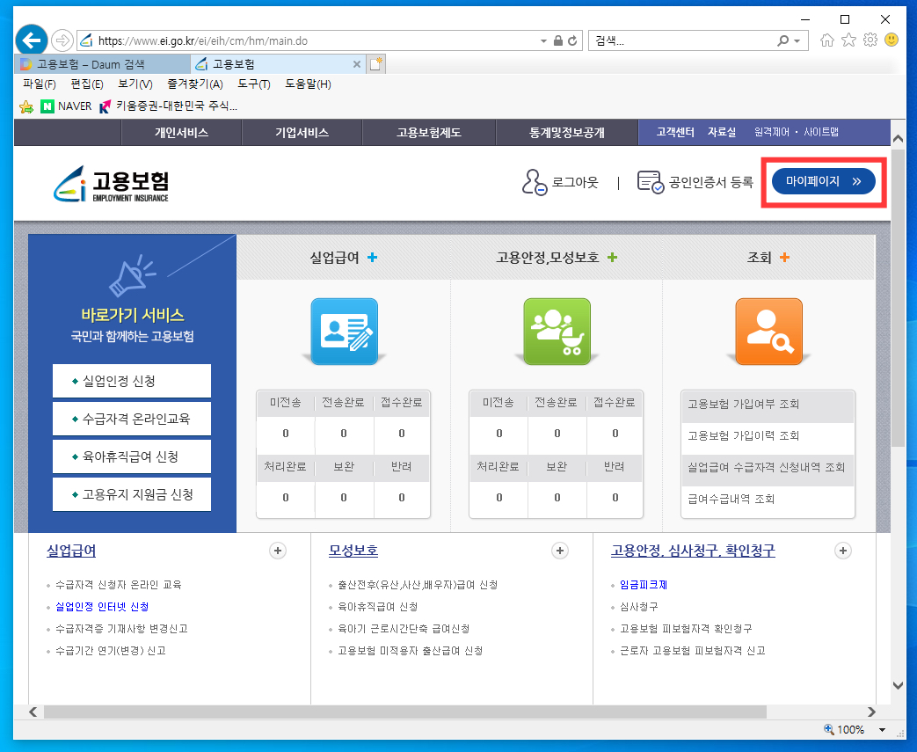Expand the 고용안정, 심사청구 plus circle
917x752 pixels.
pyautogui.click(x=843, y=551)
